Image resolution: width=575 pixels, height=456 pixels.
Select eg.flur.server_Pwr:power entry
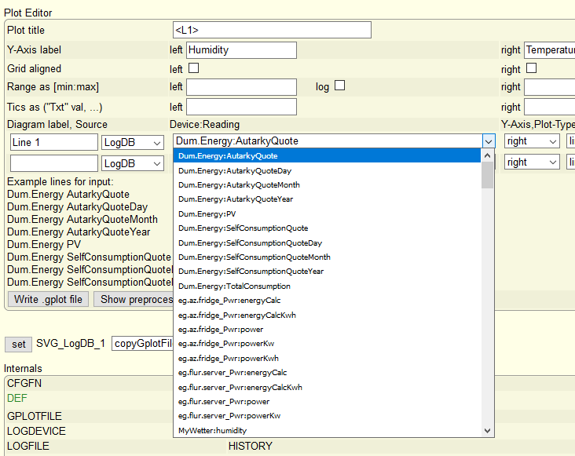pos(327,401)
